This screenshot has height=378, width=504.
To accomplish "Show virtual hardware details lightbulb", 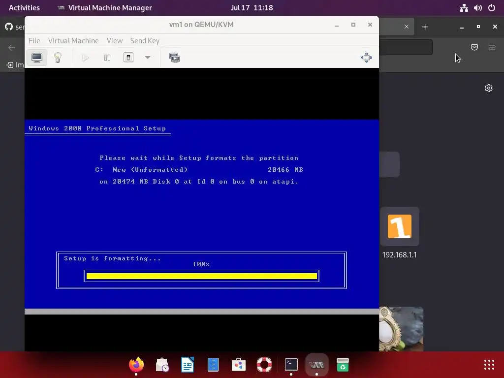I will tap(58, 58).
